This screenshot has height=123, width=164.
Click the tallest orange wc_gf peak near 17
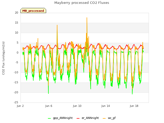point(87,18)
